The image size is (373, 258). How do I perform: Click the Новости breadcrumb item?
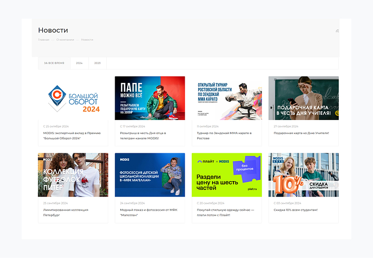[87, 40]
